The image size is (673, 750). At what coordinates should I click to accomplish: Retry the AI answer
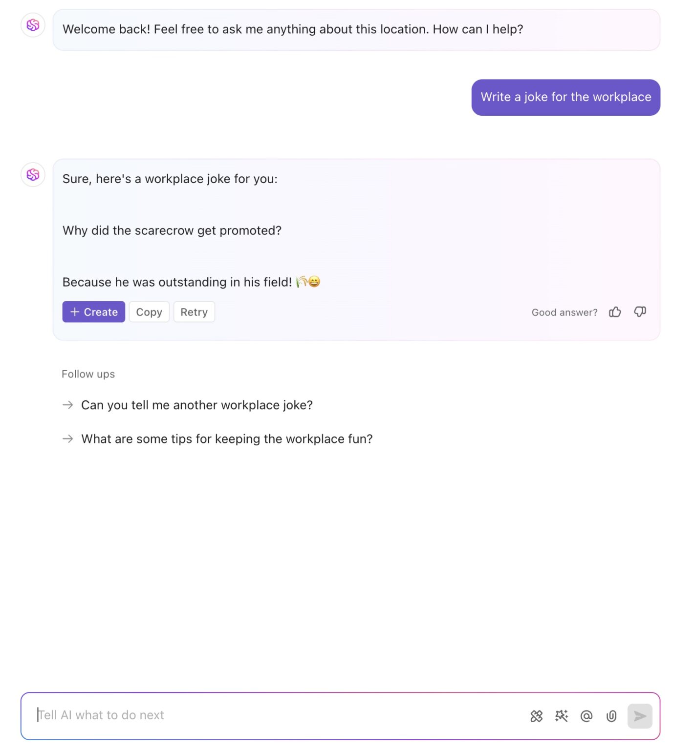pyautogui.click(x=194, y=312)
